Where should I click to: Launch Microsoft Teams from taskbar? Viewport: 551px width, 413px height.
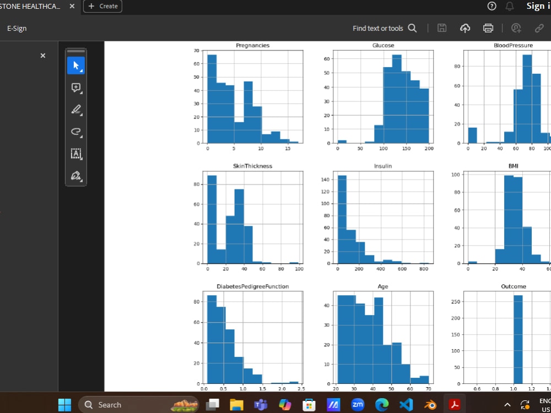point(261,405)
